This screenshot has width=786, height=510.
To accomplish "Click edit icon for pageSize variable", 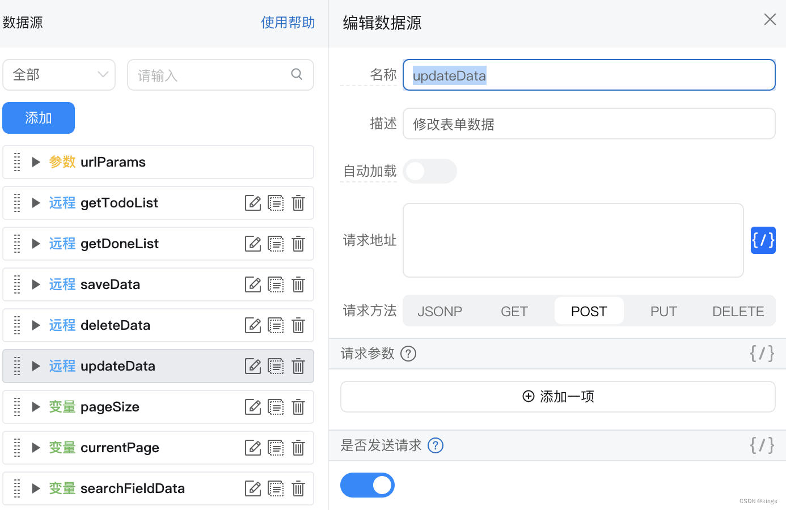I will point(252,407).
